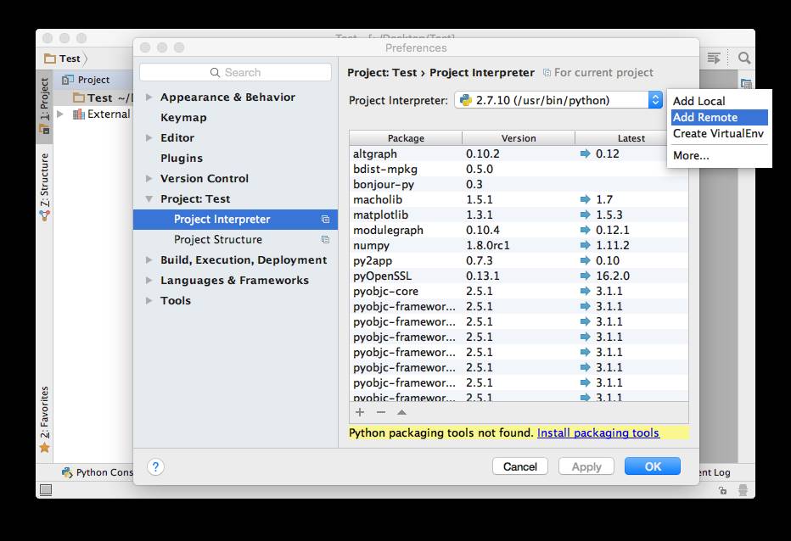Viewport: 791px width, 541px height.
Task: Select Project Structure settings page
Action: (x=236, y=239)
